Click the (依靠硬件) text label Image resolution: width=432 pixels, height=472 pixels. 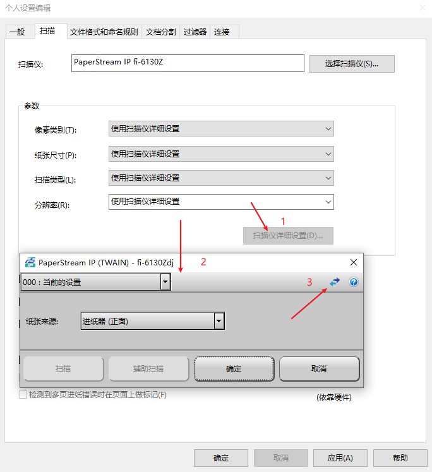coord(334,397)
